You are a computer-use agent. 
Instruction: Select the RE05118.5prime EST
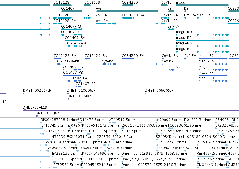[x=136, y=134]
